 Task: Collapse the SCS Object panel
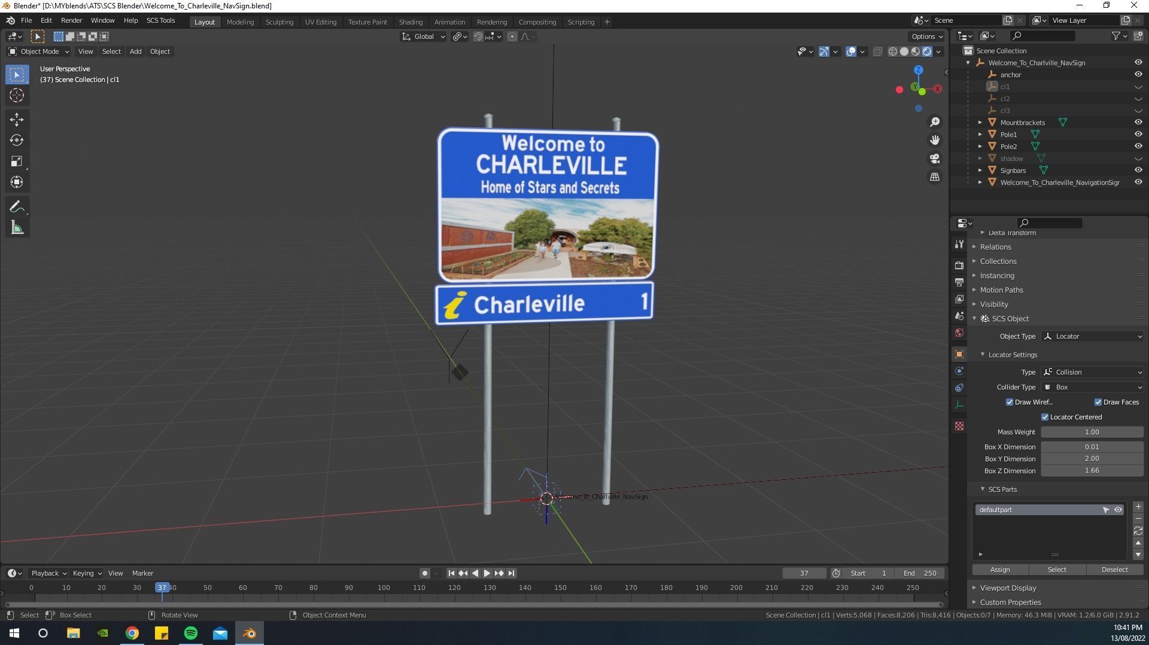pyautogui.click(x=975, y=318)
